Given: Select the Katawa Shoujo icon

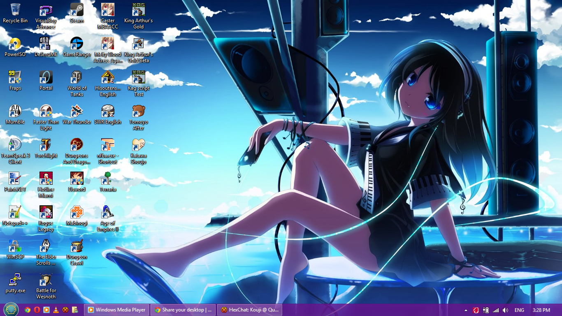Looking at the screenshot, I should point(139,151).
